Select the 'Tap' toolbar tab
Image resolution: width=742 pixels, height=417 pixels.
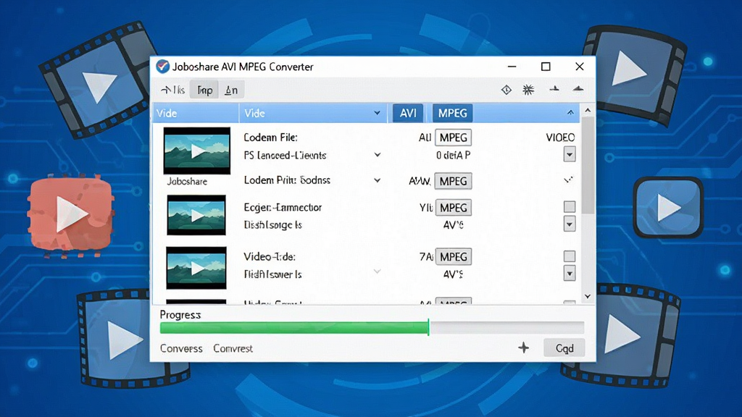pos(204,90)
